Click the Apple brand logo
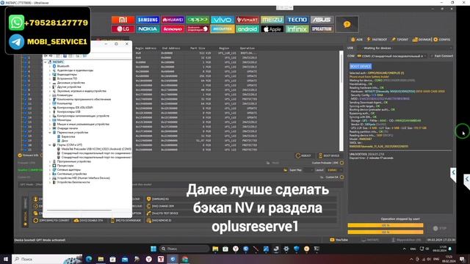 point(272,29)
